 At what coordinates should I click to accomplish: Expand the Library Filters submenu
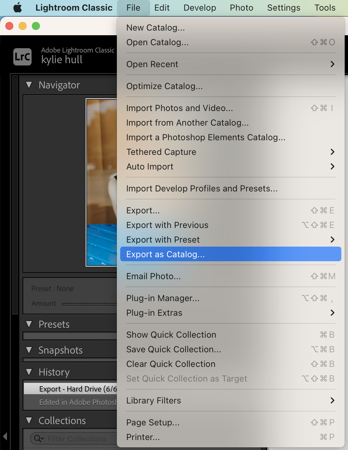(230, 400)
